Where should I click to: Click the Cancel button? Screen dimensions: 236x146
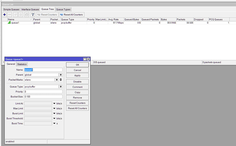(77, 70)
